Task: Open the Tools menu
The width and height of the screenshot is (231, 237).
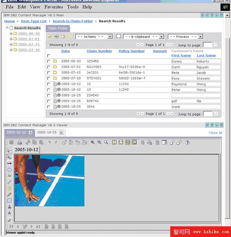Action: (x=73, y=7)
